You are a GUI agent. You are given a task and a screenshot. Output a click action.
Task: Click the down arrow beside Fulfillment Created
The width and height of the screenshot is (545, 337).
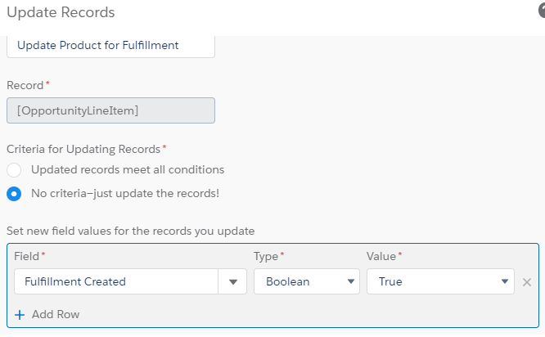232,282
